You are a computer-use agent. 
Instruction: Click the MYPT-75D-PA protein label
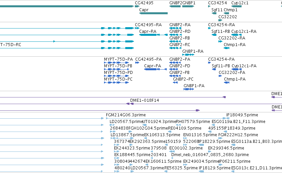[118, 59]
